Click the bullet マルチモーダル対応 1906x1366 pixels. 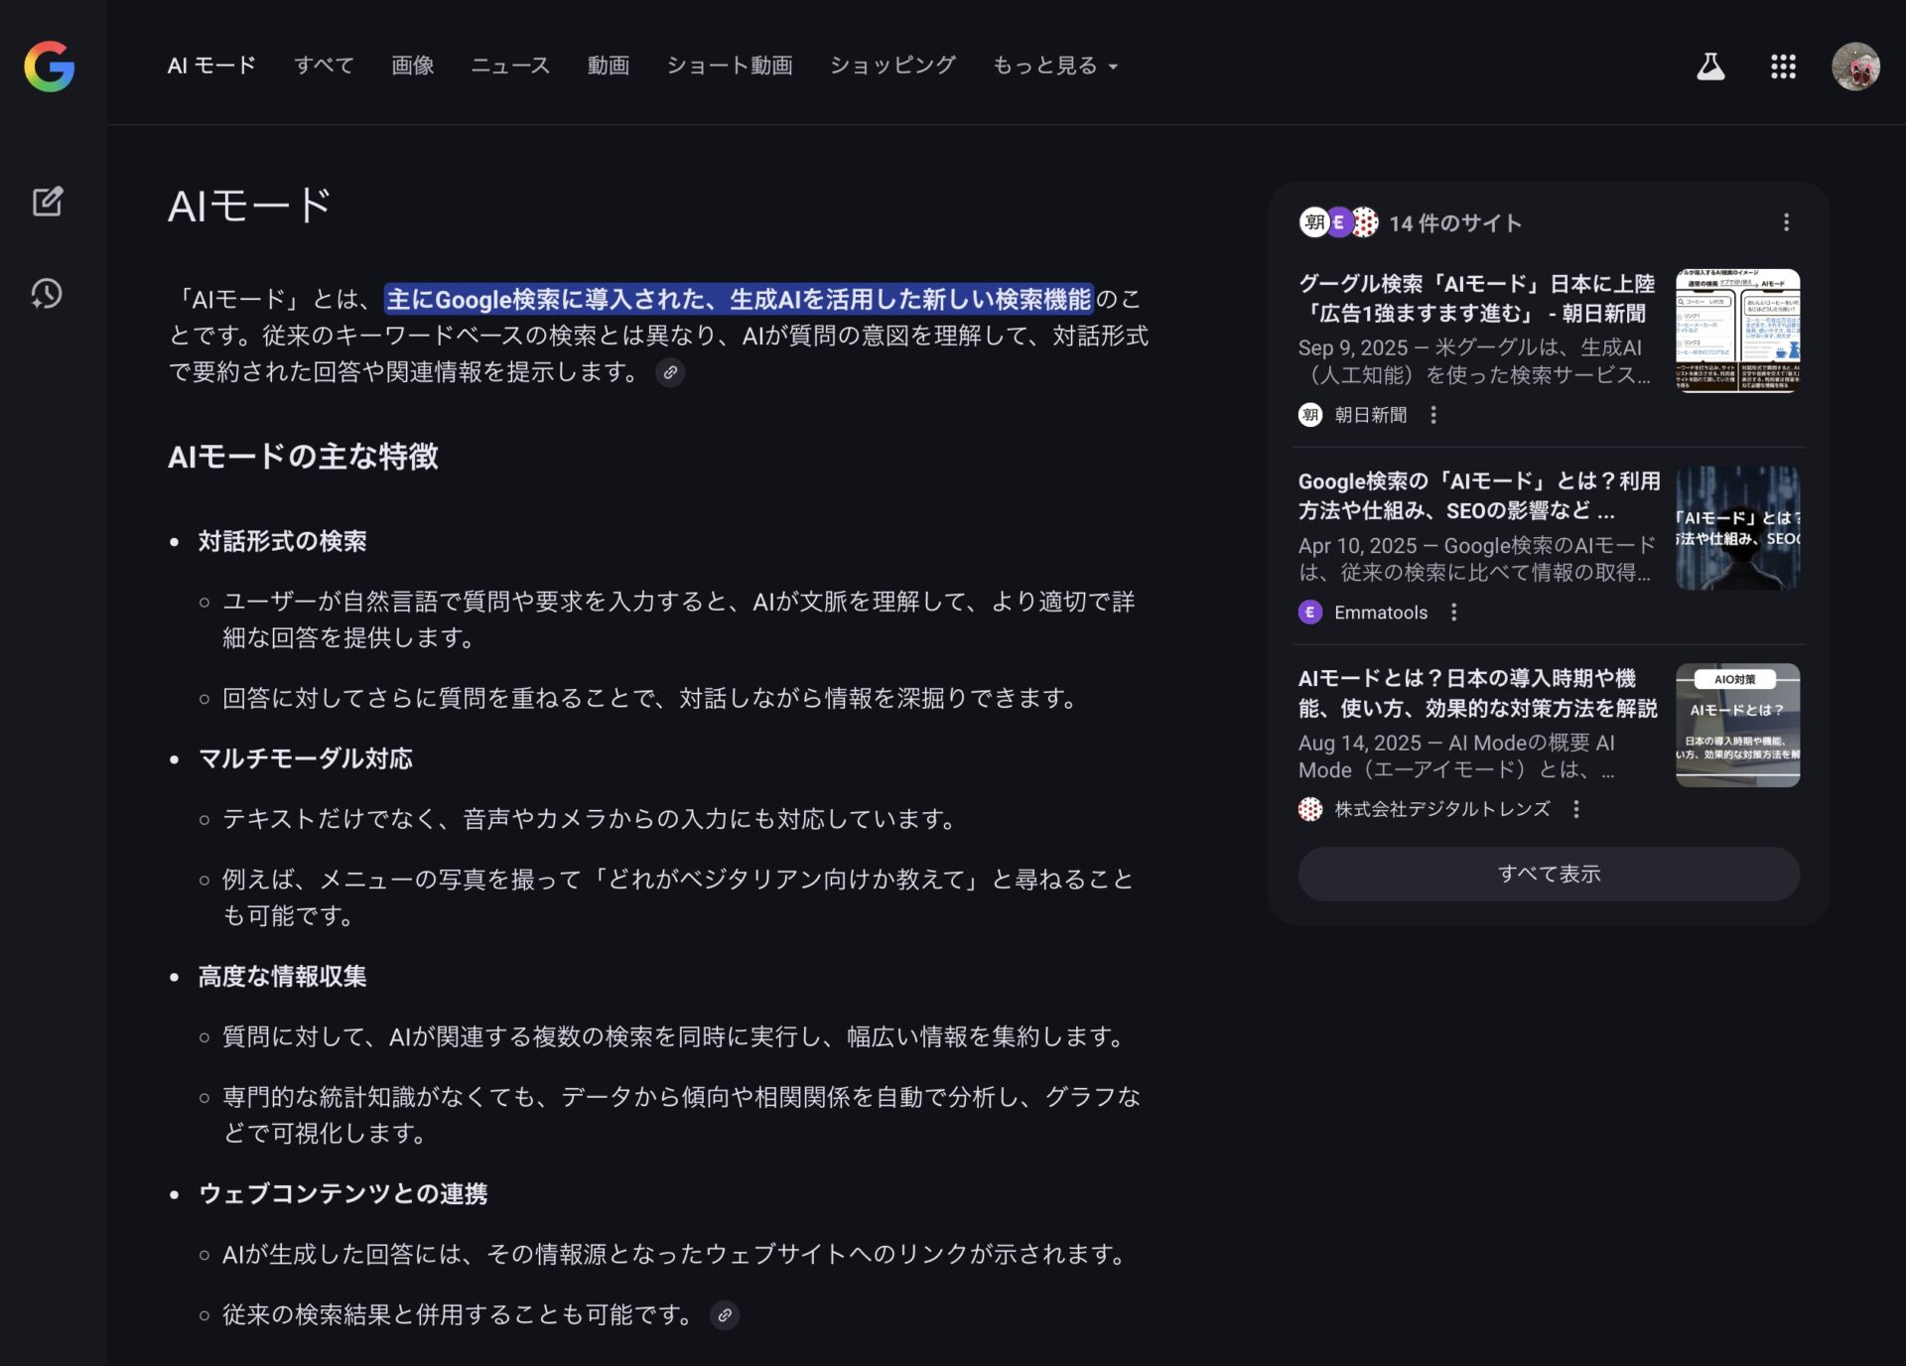pyautogui.click(x=305, y=758)
